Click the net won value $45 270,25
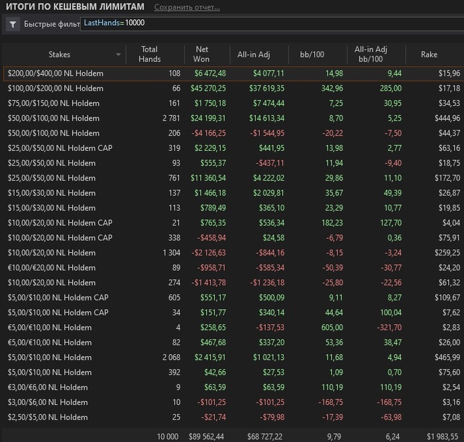Screen dimensions: 464x442 [x=208, y=89]
